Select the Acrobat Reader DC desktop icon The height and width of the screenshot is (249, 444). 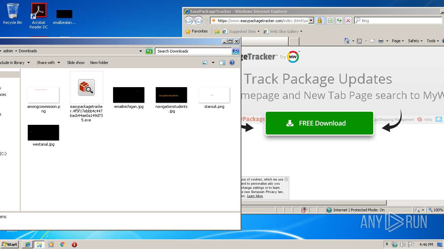coord(39,16)
